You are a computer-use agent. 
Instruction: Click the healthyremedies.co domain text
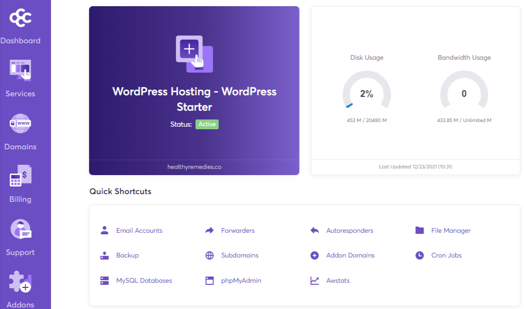194,167
